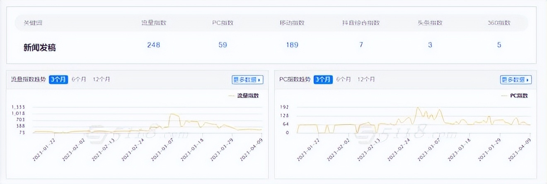Open 更多数据 in 流量指数趋势 panel

[247, 80]
